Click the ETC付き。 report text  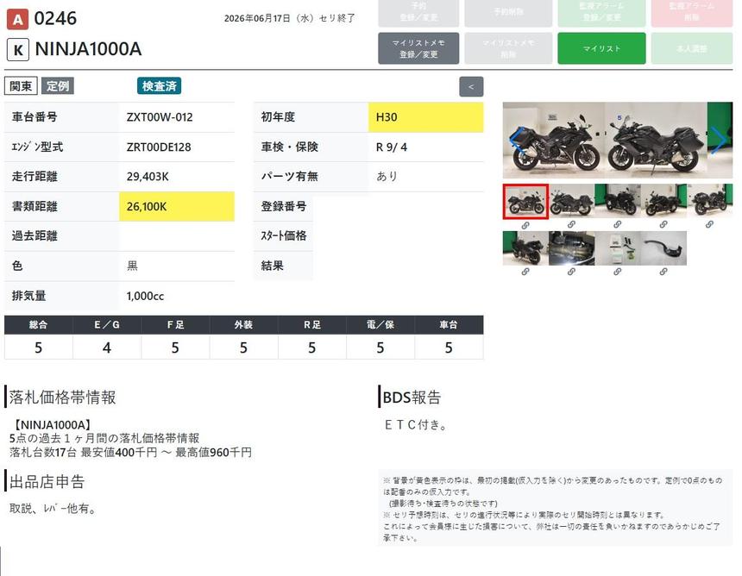pos(416,425)
